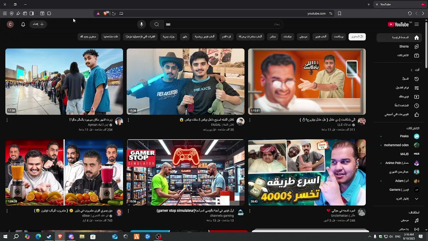
Task: Open options menu for xBear video
Action: 7,211
